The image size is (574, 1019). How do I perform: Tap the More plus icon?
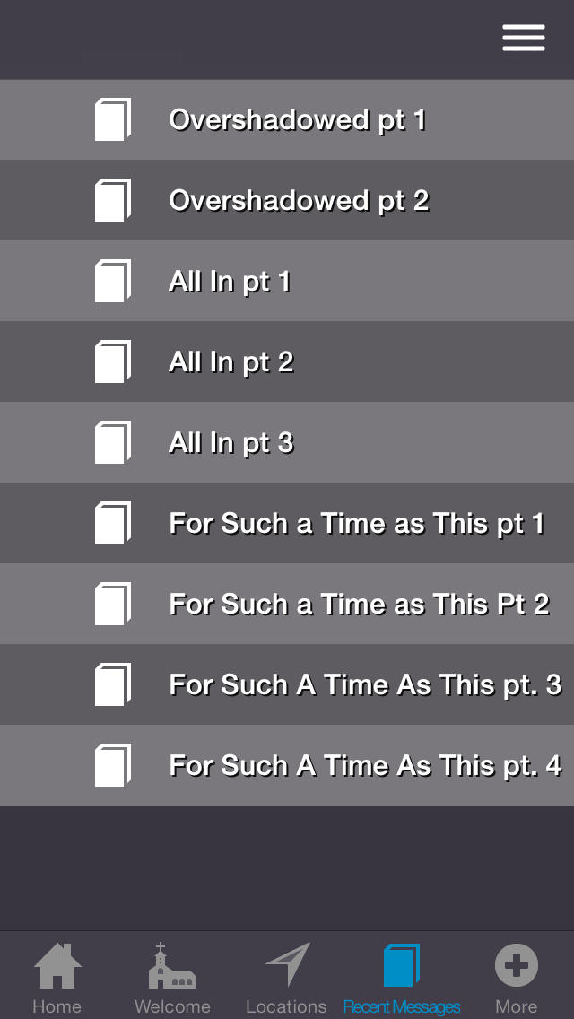516,965
